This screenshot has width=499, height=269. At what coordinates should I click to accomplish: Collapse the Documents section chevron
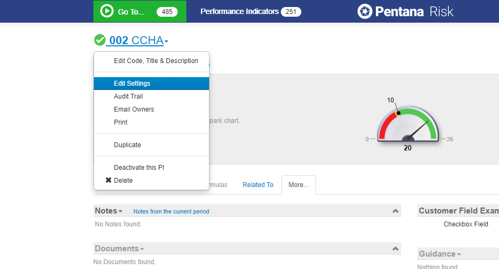click(x=395, y=249)
